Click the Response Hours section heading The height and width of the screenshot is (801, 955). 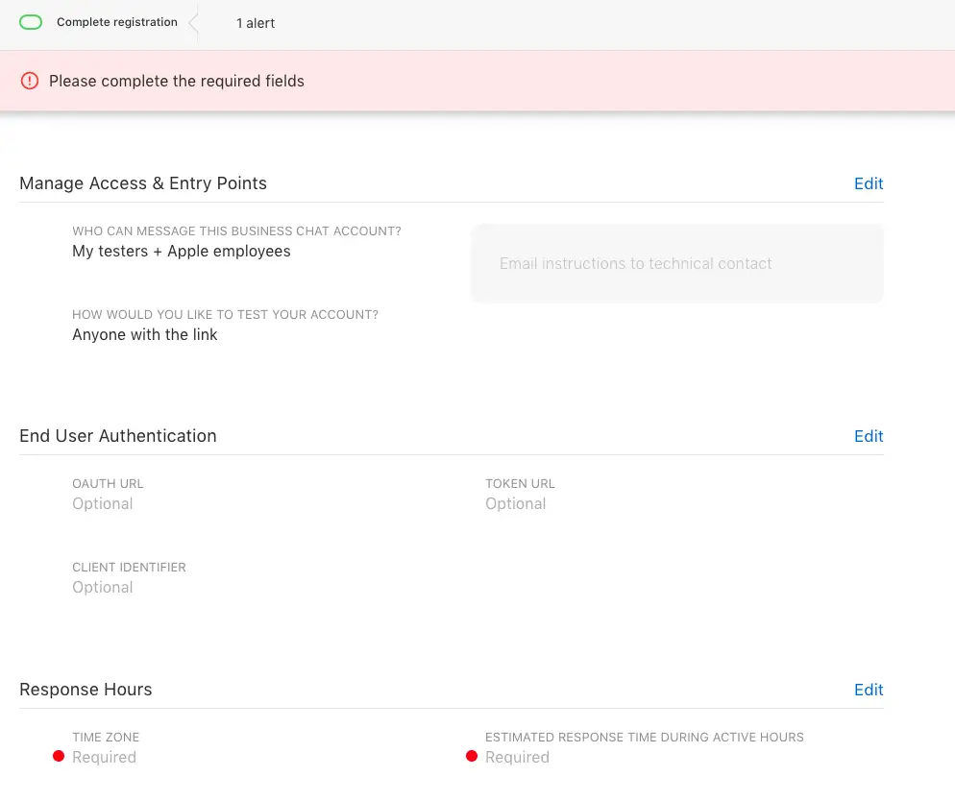coord(86,690)
